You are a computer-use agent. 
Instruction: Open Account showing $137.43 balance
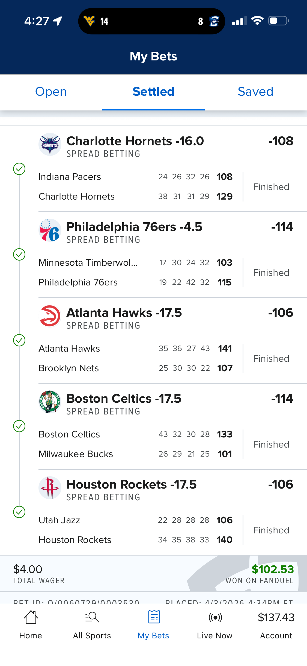pos(276,625)
